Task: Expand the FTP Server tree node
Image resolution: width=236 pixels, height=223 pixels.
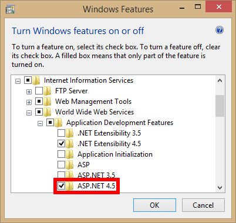Action: point(29,92)
